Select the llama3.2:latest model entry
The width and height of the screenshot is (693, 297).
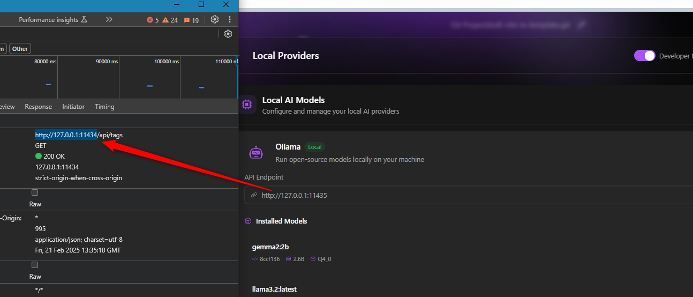click(x=274, y=289)
